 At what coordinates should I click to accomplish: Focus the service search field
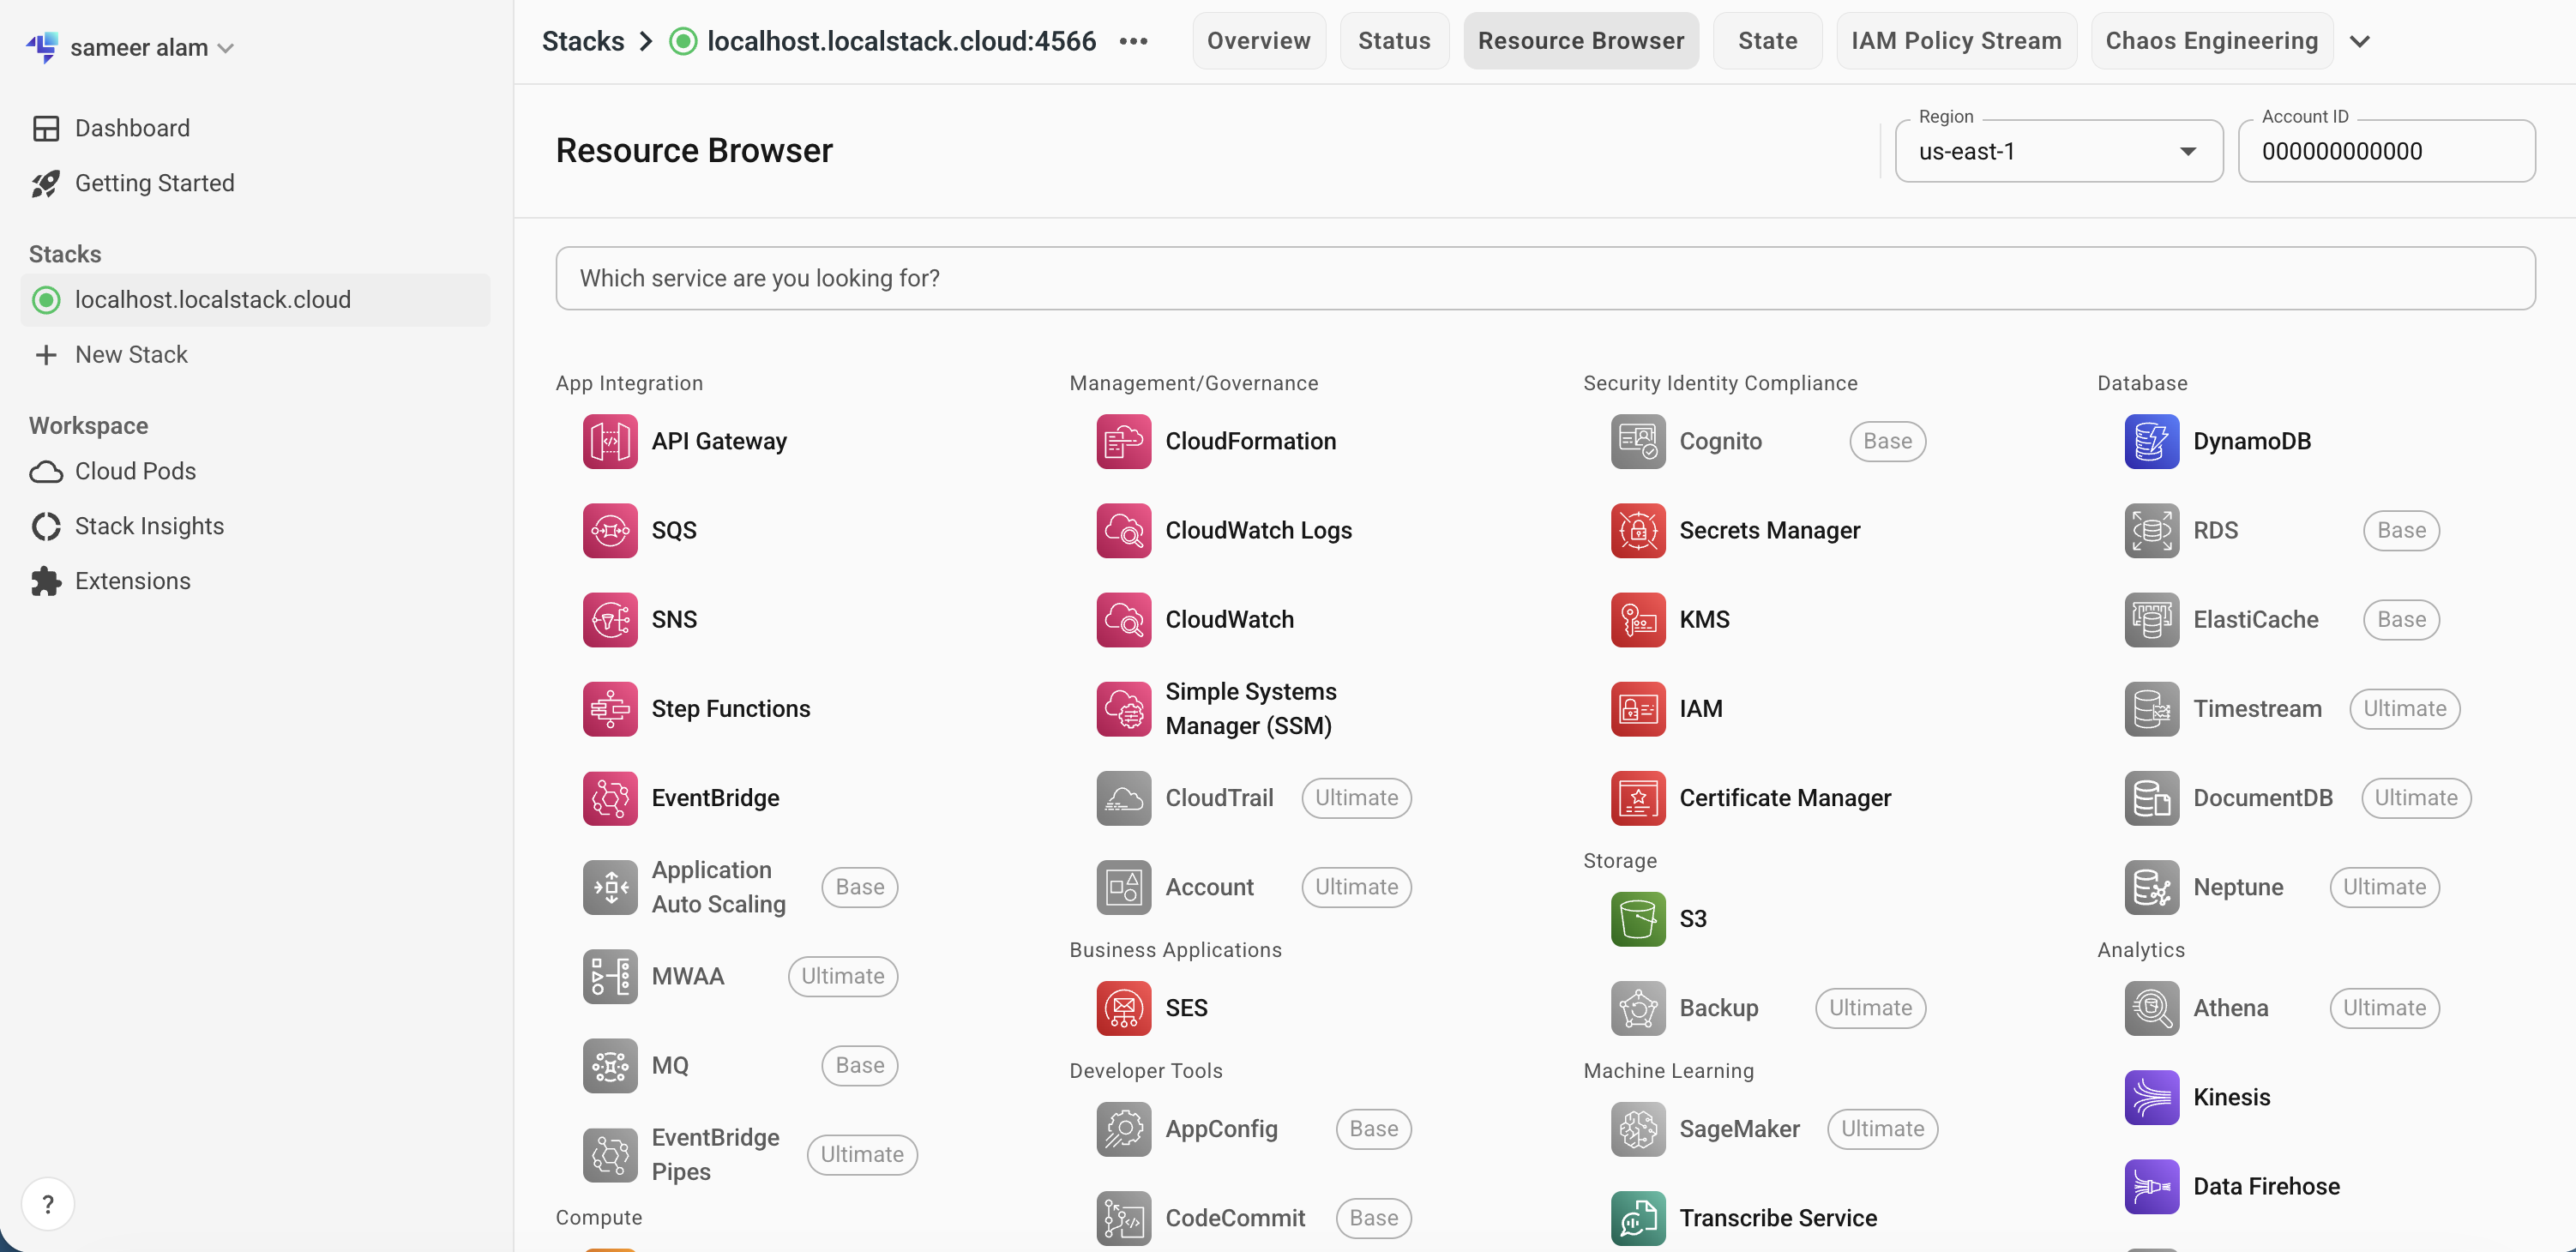[1545, 278]
